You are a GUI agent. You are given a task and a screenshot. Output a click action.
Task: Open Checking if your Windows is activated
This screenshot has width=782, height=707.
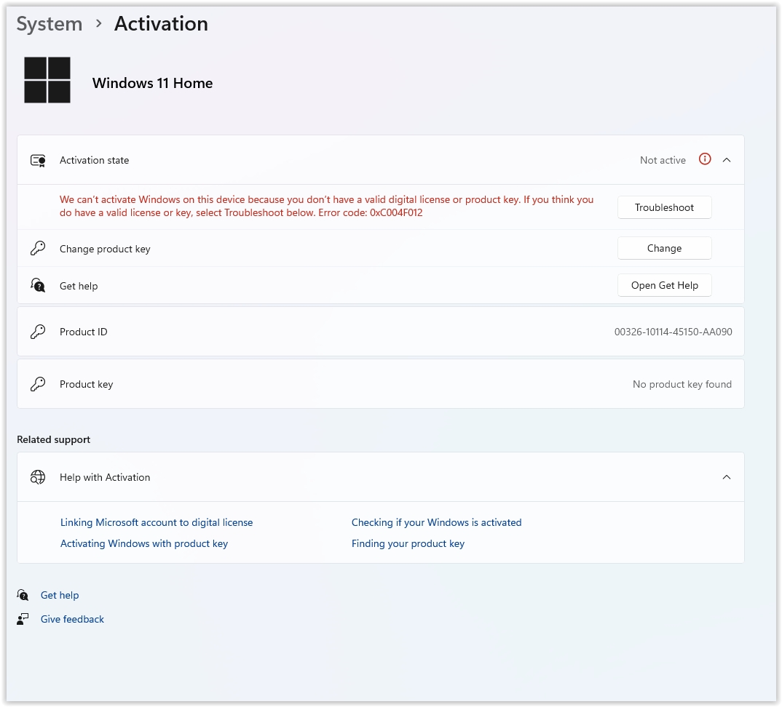pos(436,522)
